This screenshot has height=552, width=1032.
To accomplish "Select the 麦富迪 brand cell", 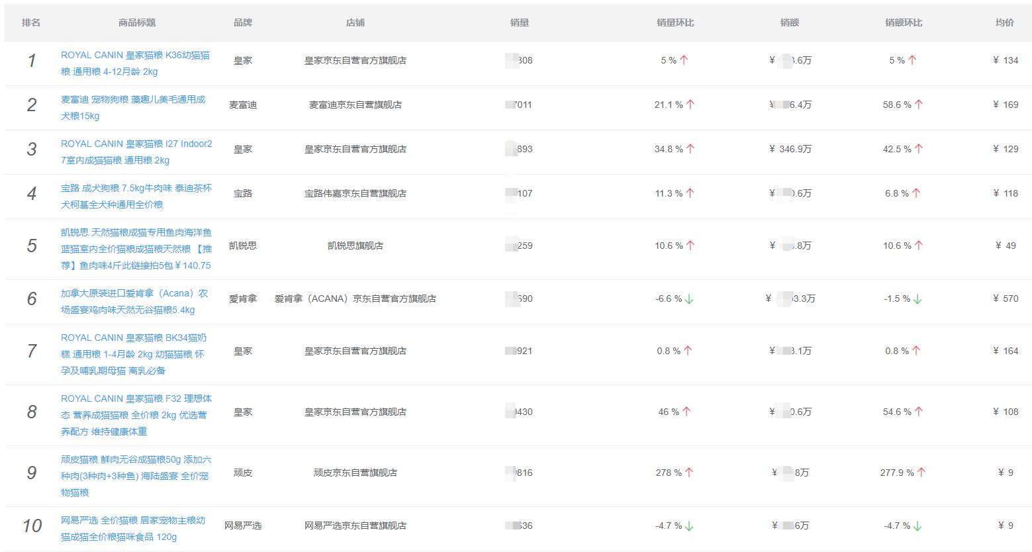I will coord(243,105).
